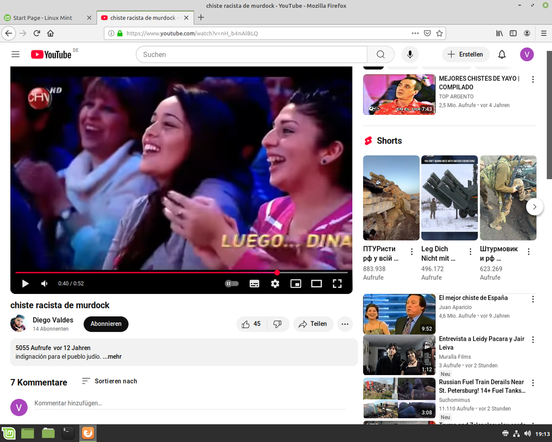Go to Firefox home page

(x=50, y=33)
